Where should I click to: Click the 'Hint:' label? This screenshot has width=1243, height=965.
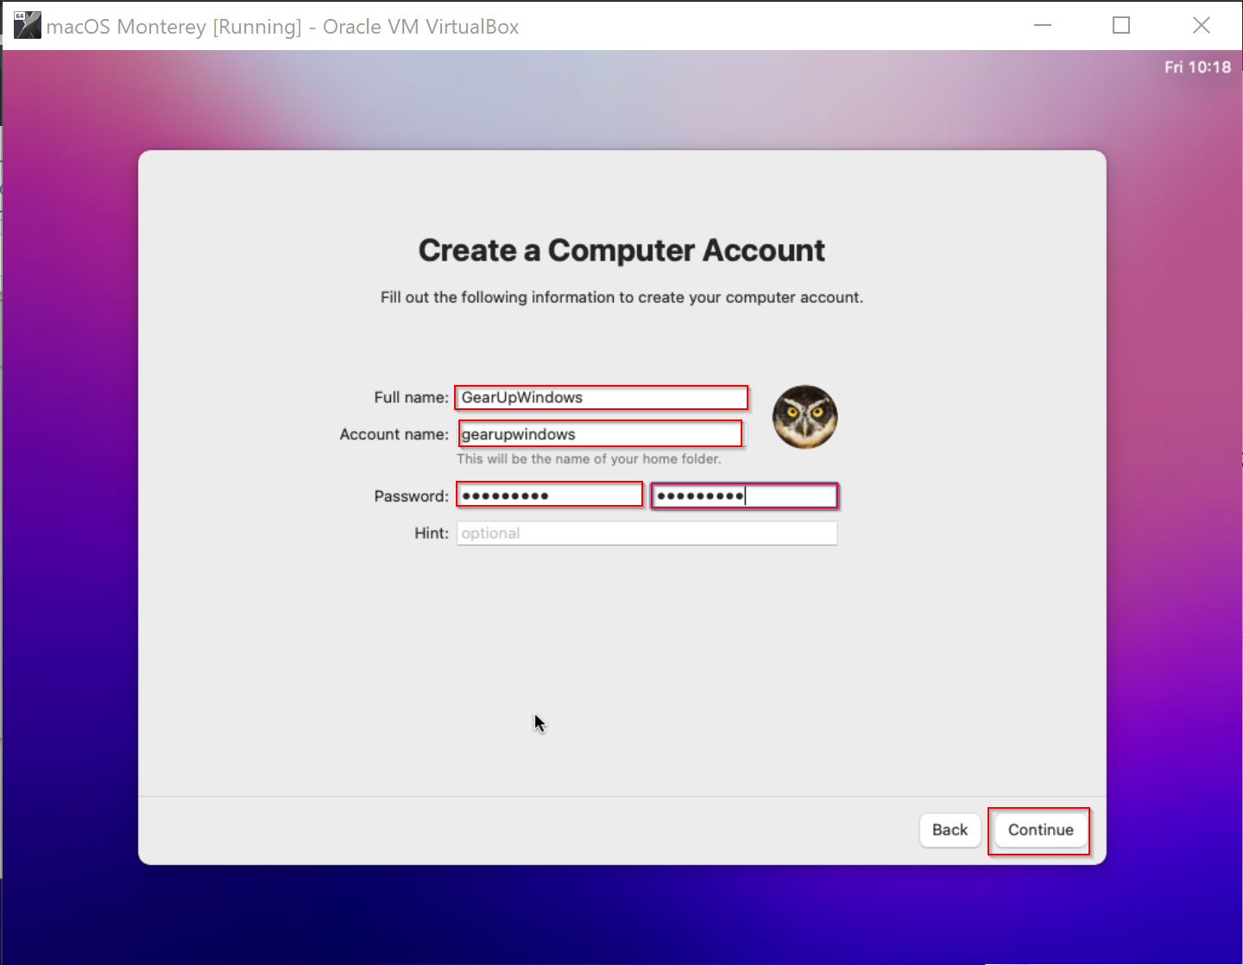click(432, 533)
